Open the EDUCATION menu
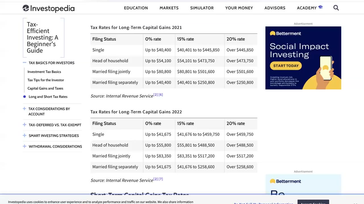 [x=136, y=8]
